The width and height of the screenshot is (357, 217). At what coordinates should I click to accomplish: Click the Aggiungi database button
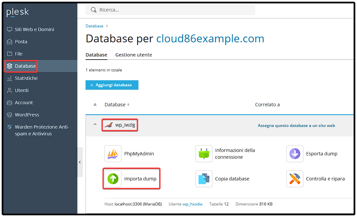(x=112, y=85)
